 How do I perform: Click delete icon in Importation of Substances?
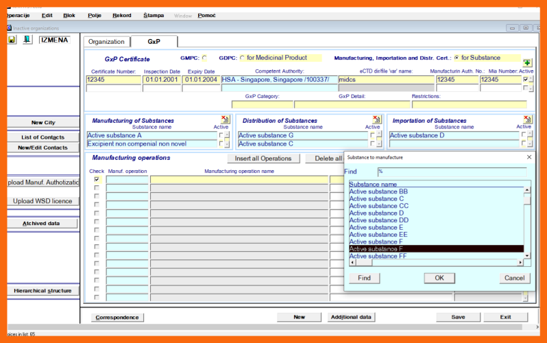pos(527,119)
